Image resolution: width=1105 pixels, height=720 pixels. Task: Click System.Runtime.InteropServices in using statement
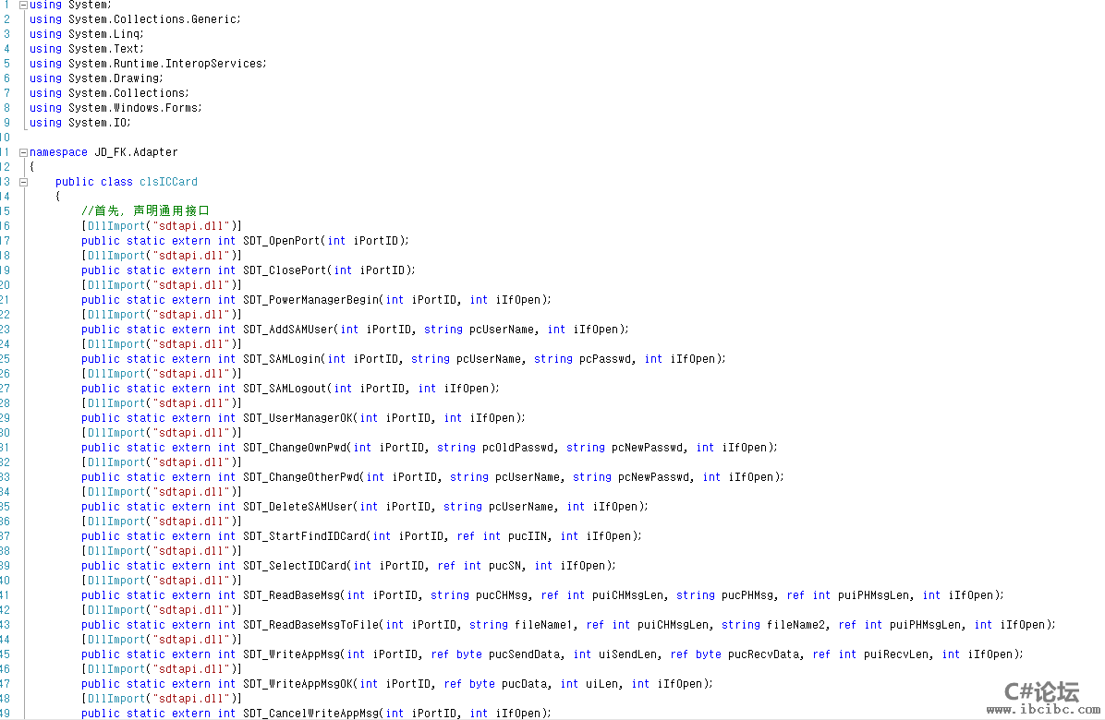[166, 64]
